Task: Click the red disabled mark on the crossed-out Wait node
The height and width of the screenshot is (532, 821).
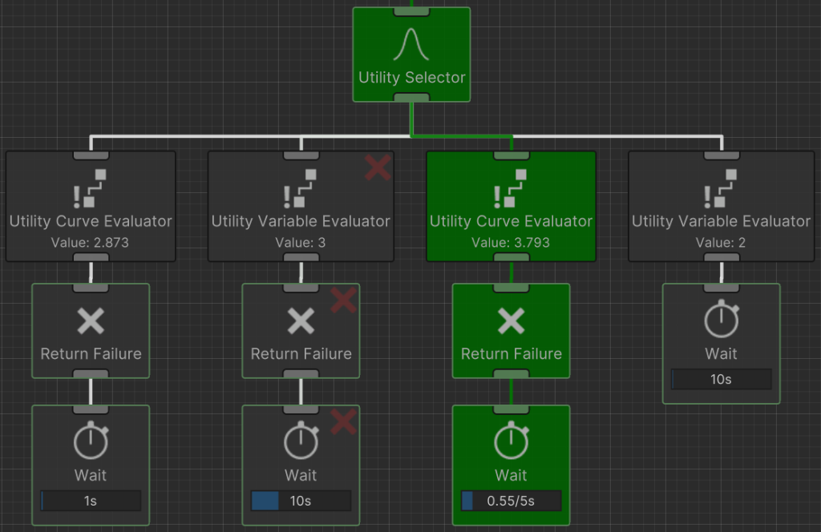Action: (343, 421)
